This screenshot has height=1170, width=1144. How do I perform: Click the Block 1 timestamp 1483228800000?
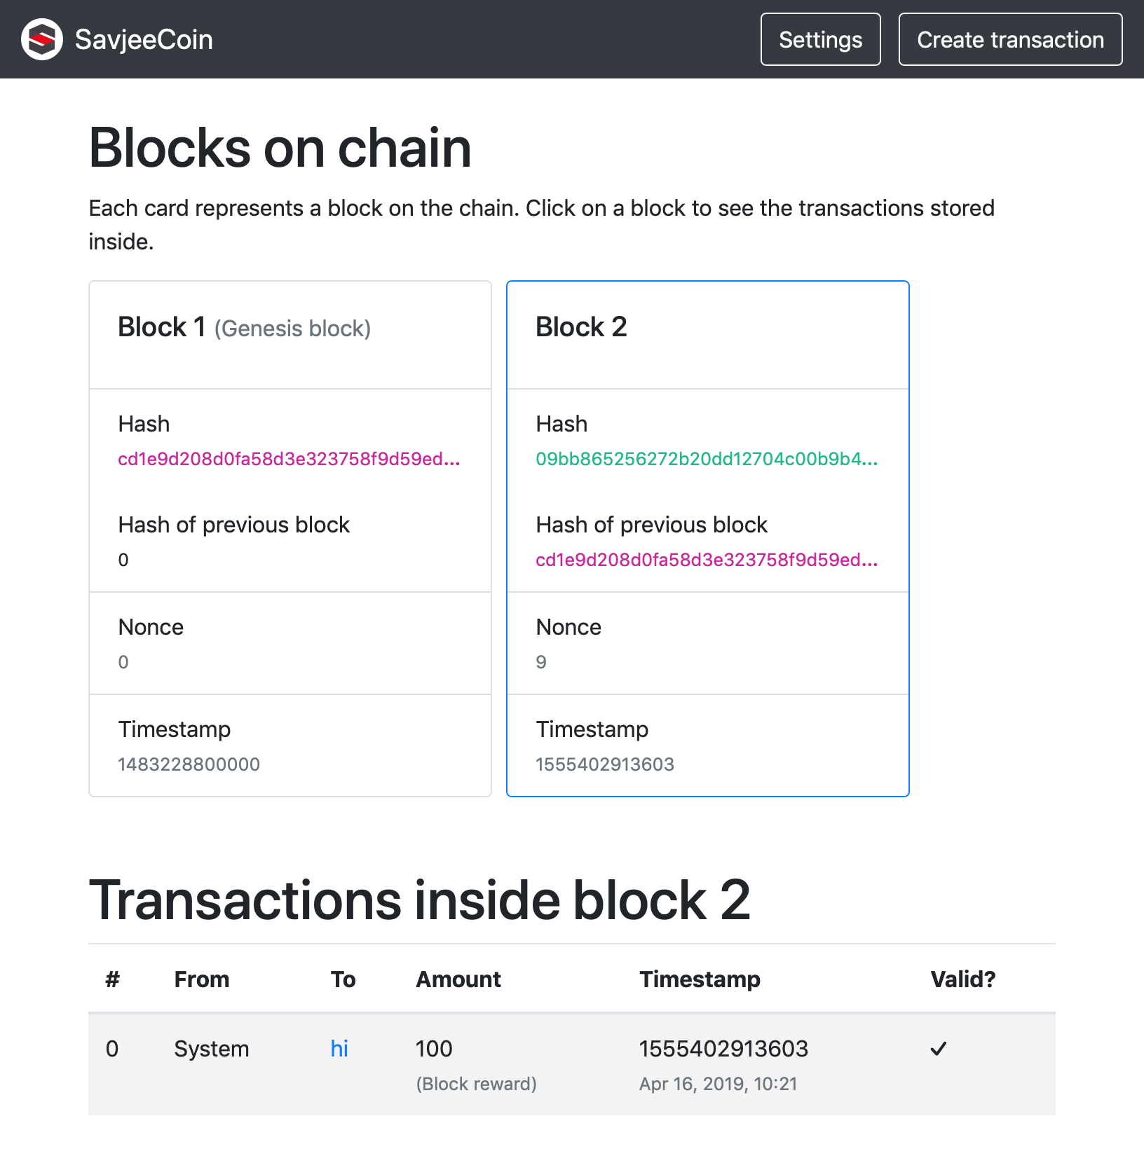189,764
